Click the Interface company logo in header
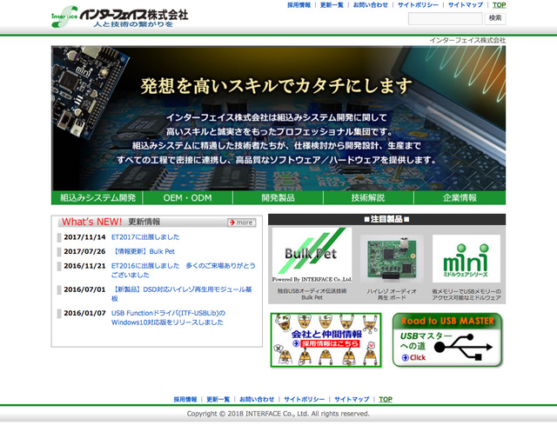The height and width of the screenshot is (432, 557). tap(120, 17)
